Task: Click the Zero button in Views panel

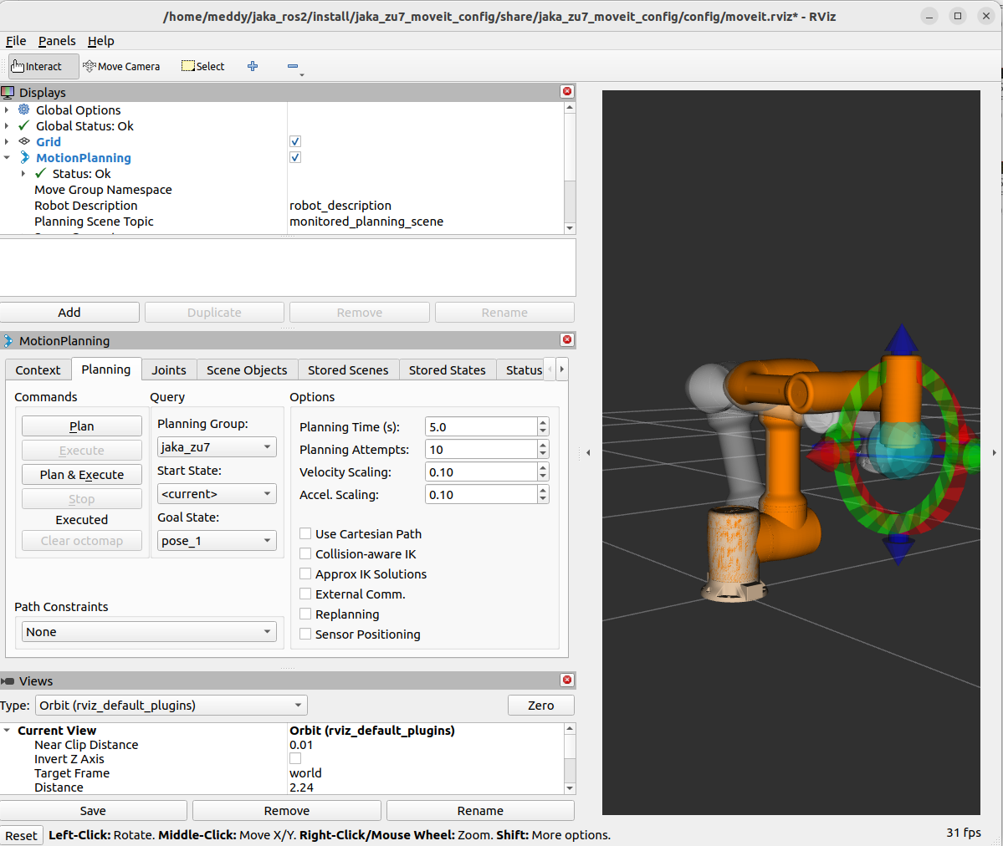Action: click(540, 705)
